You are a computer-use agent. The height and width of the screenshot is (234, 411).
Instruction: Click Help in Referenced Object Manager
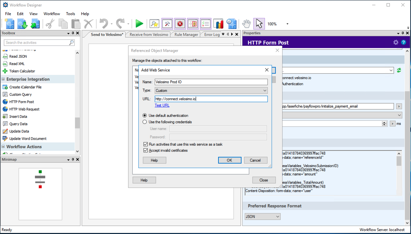(144, 180)
